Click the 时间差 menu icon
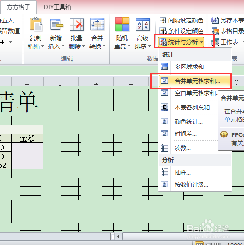This screenshot has height=245, width=244. click(x=164, y=134)
